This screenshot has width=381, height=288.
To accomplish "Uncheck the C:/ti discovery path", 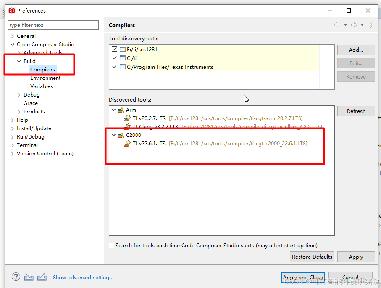I will tap(114, 58).
